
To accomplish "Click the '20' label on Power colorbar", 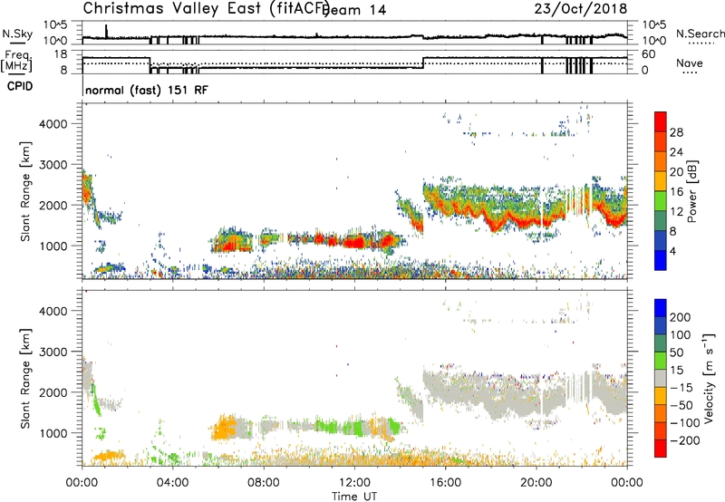I will [676, 172].
